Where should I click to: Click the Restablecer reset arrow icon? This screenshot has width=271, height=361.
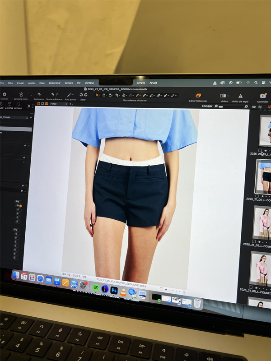point(39,94)
